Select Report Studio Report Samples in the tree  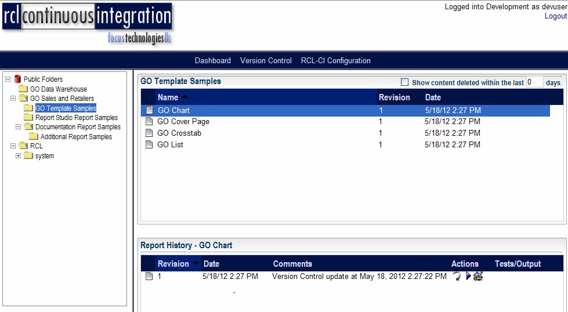point(77,117)
